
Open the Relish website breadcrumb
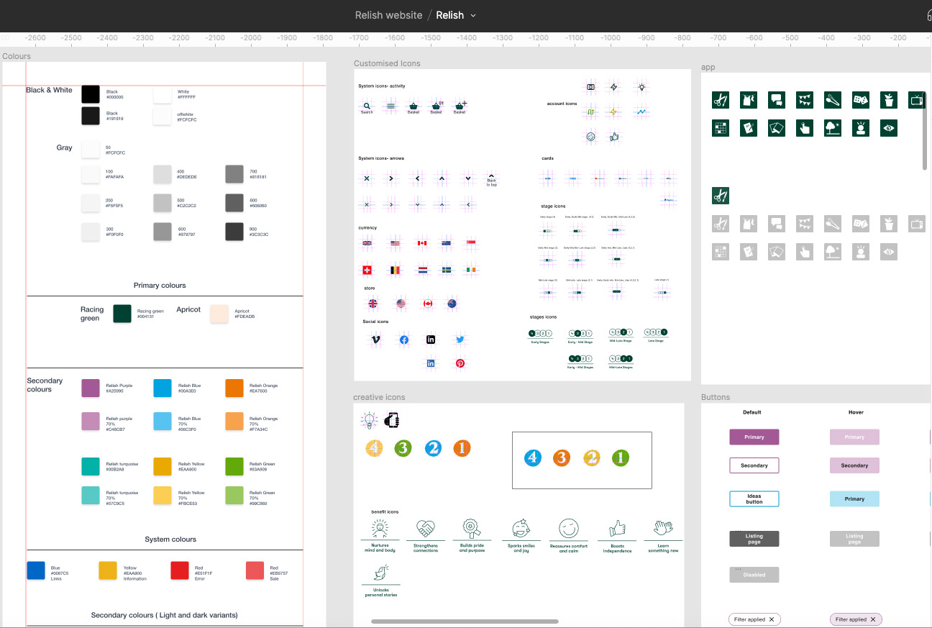coord(388,15)
